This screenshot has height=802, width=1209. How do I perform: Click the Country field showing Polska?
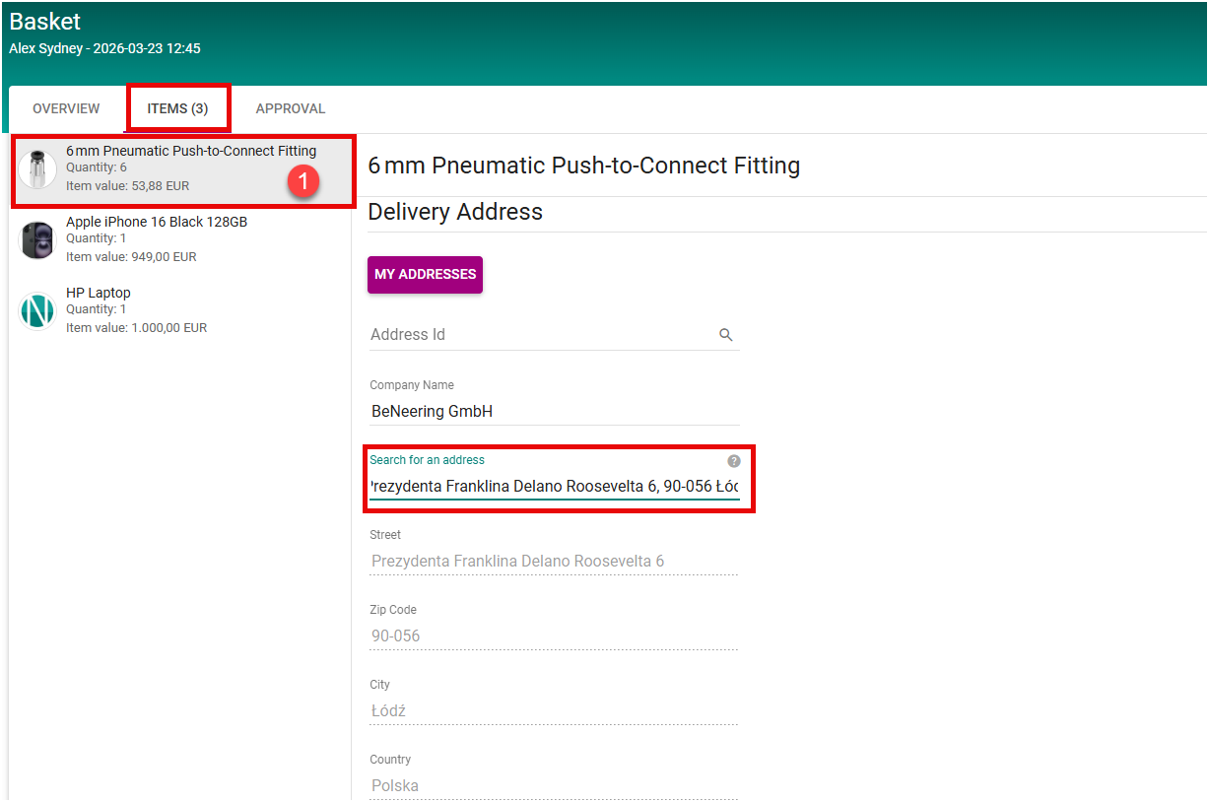coord(552,786)
